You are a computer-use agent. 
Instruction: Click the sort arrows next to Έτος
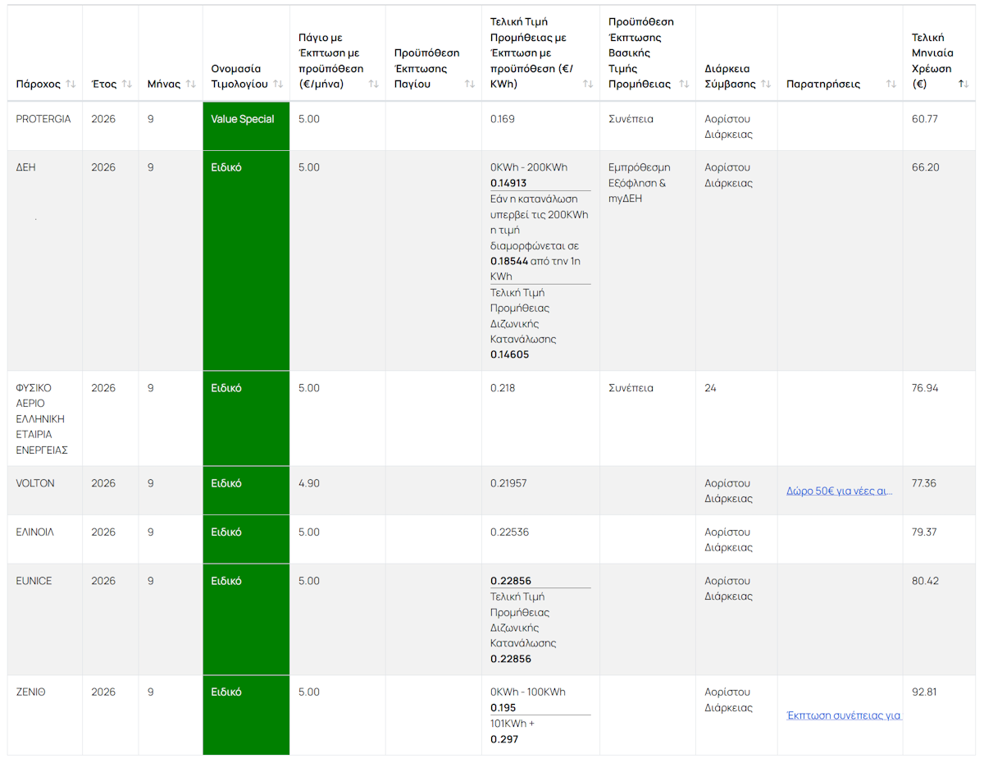point(127,85)
